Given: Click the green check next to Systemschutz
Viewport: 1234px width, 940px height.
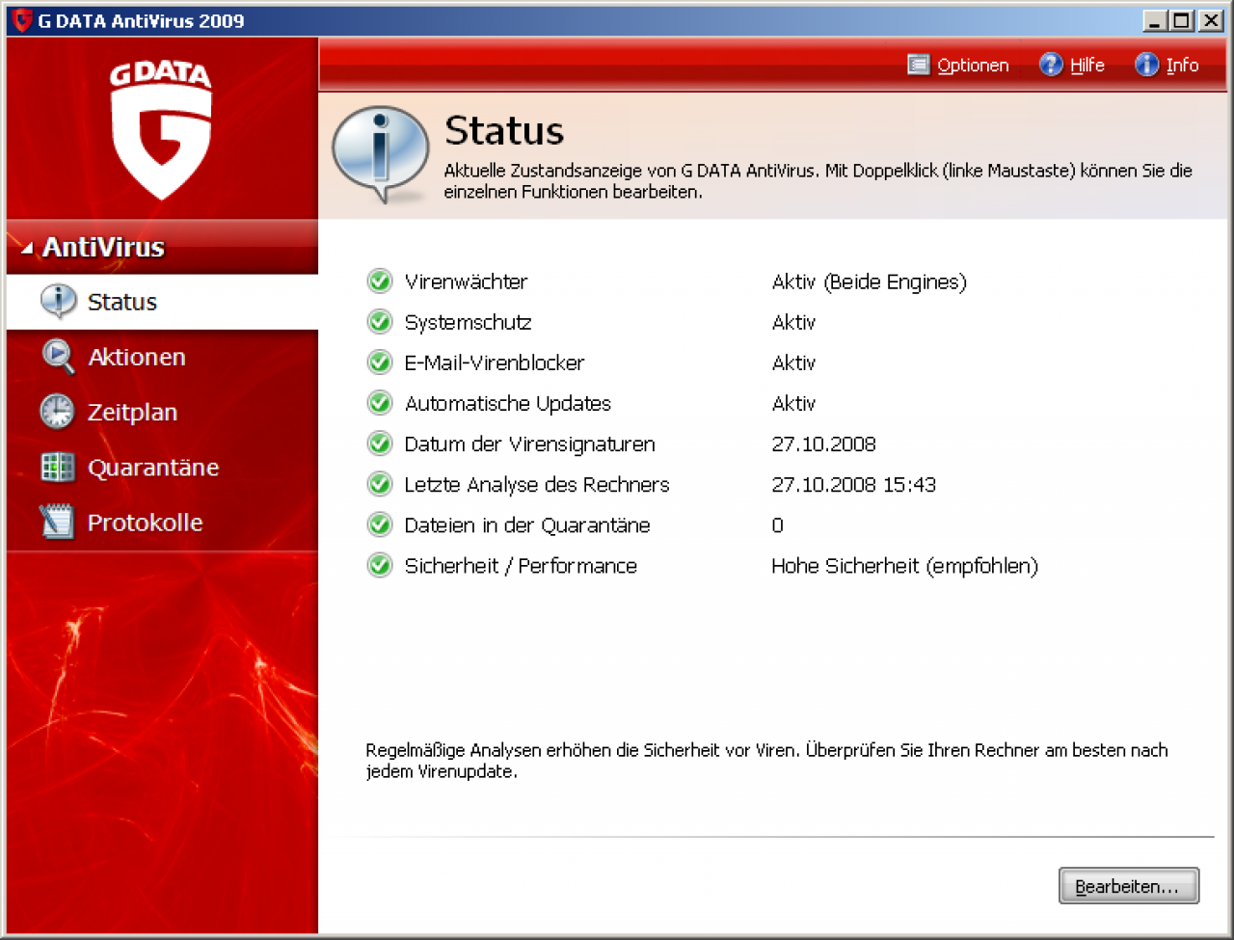Looking at the screenshot, I should tap(380, 322).
